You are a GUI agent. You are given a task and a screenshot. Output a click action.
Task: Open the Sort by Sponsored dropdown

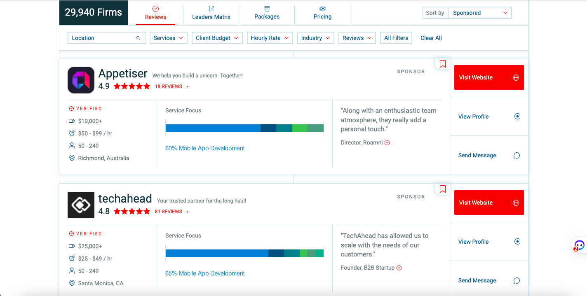(479, 13)
